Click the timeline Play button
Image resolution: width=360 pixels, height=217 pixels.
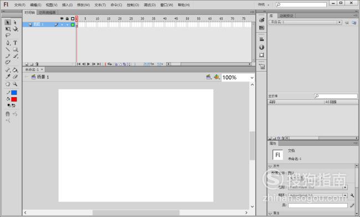[x=89, y=64]
